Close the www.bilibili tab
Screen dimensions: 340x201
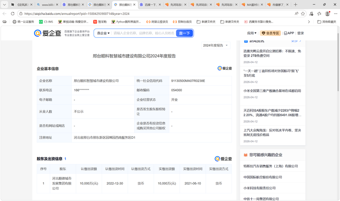pyautogui.click(x=57, y=4)
